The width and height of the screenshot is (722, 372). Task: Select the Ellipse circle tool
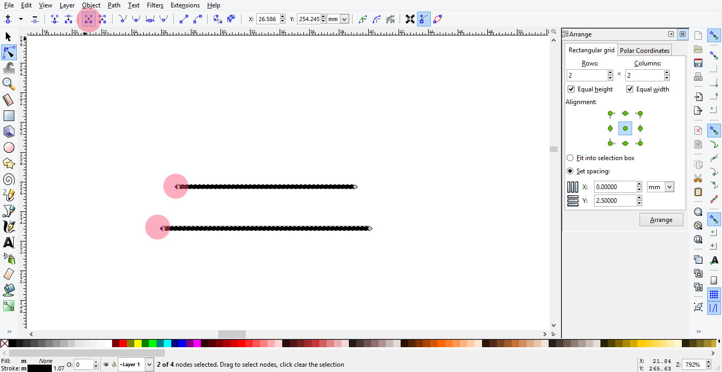8,147
